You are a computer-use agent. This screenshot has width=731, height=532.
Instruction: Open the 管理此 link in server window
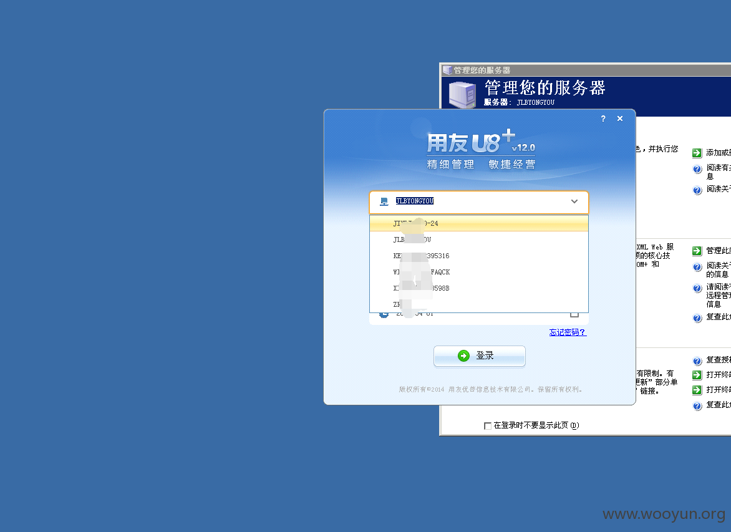(718, 250)
